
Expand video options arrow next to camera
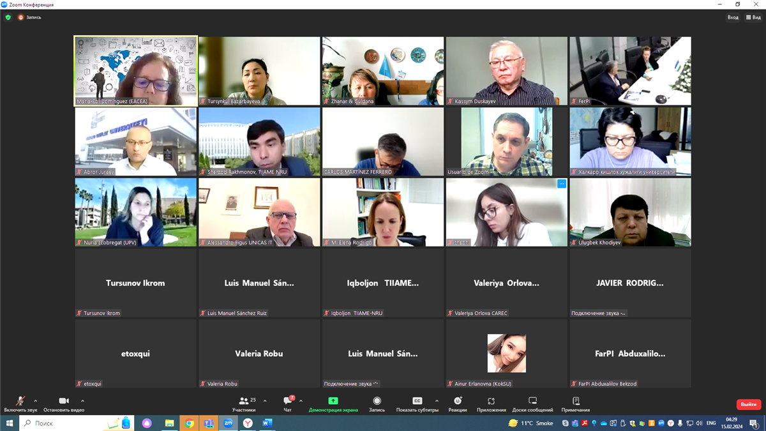click(82, 401)
